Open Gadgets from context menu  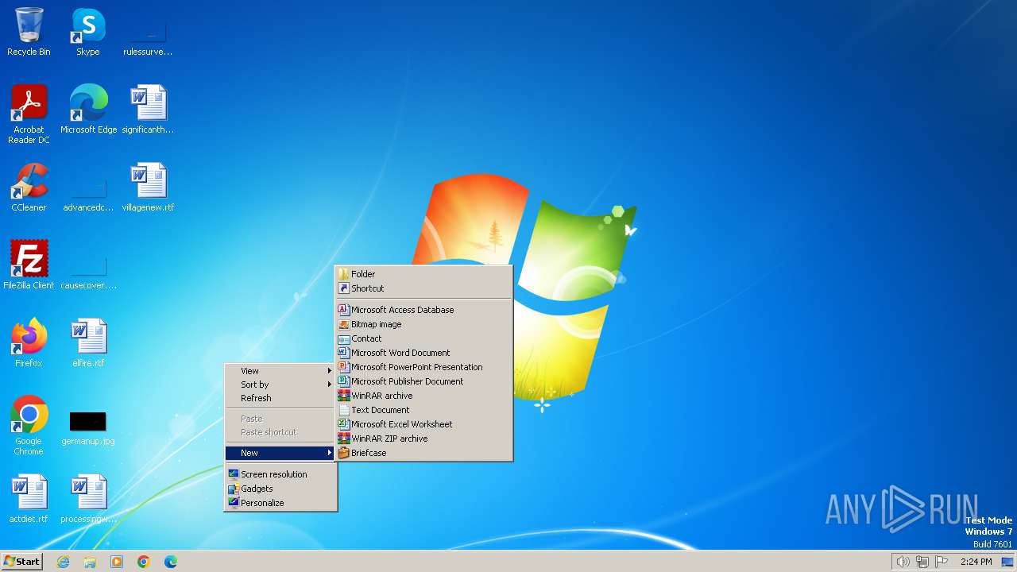280,489
